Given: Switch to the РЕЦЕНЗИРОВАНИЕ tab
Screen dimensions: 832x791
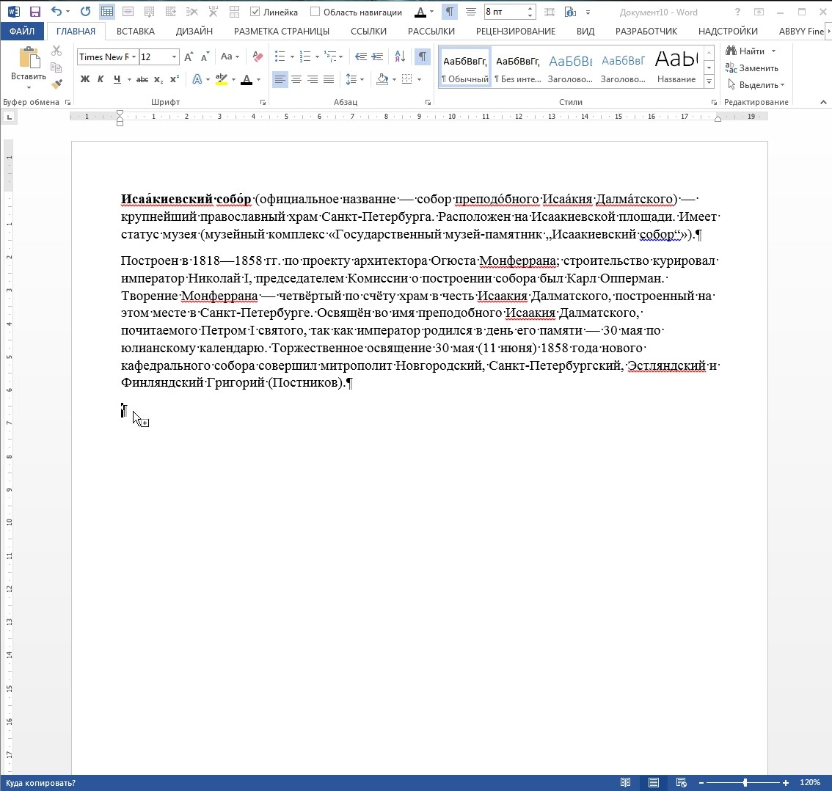Looking at the screenshot, I should pos(516,32).
